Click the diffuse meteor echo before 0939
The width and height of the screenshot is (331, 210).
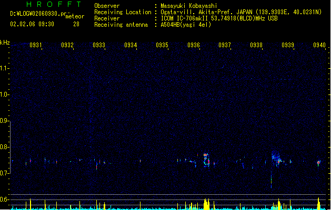point(276,159)
